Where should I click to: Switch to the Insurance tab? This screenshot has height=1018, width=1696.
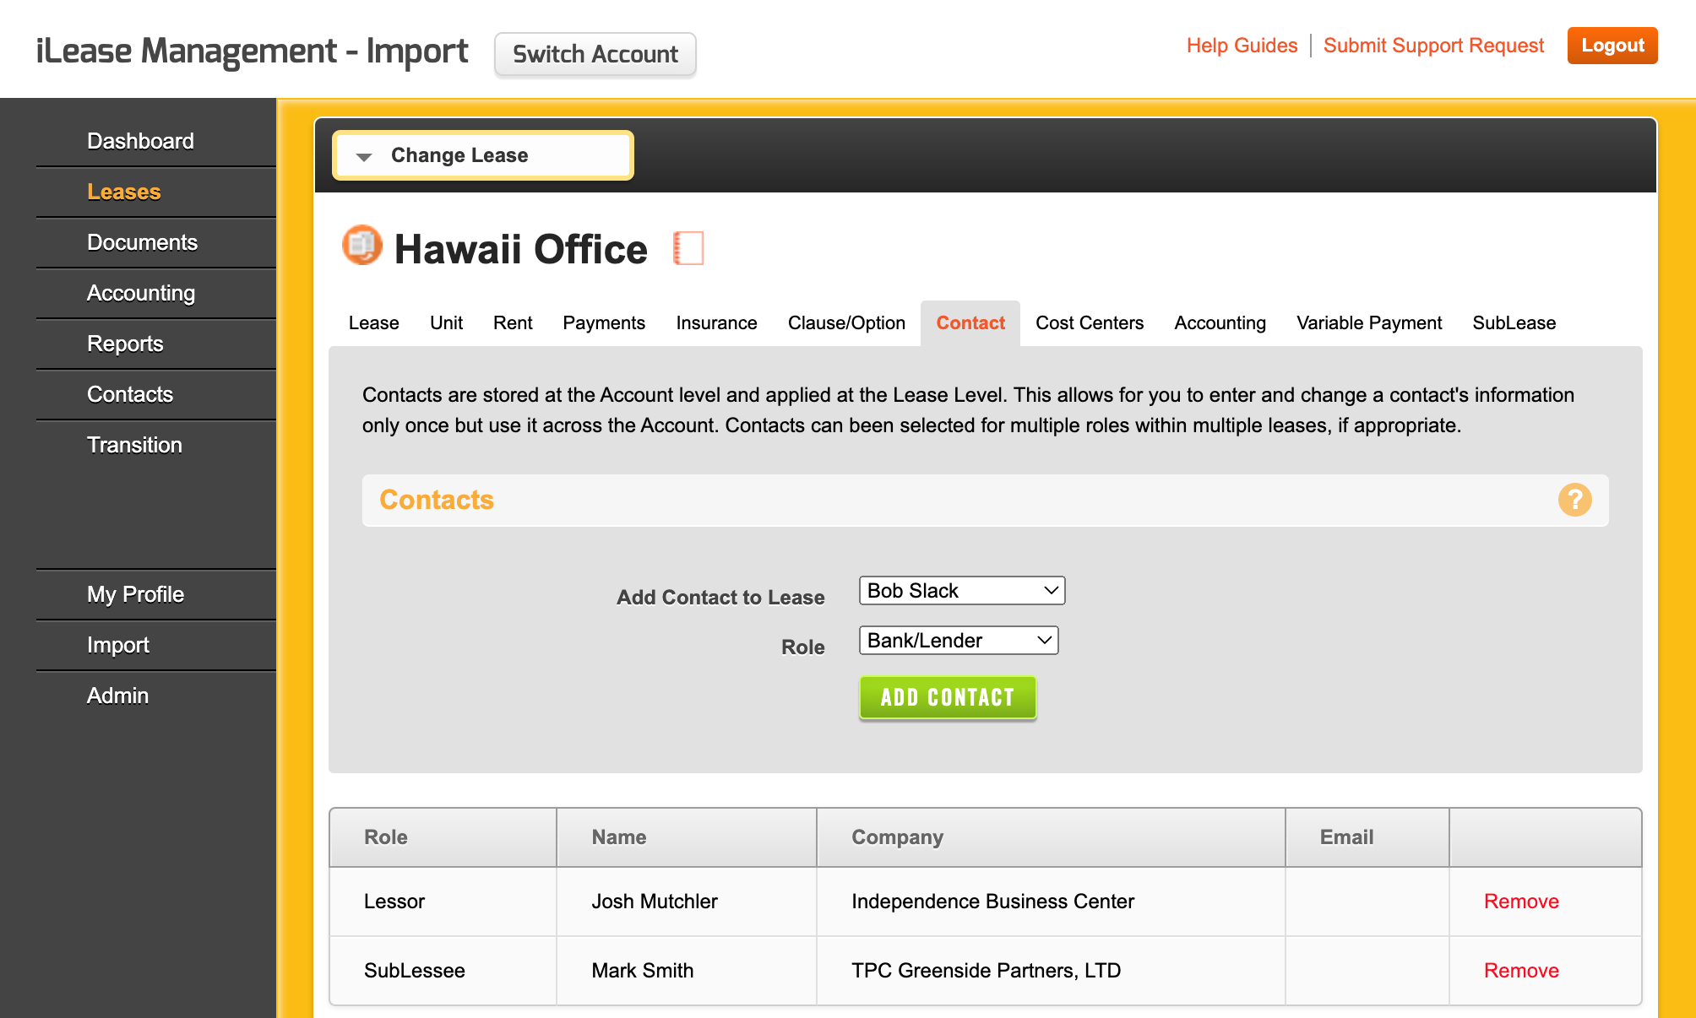pos(716,323)
